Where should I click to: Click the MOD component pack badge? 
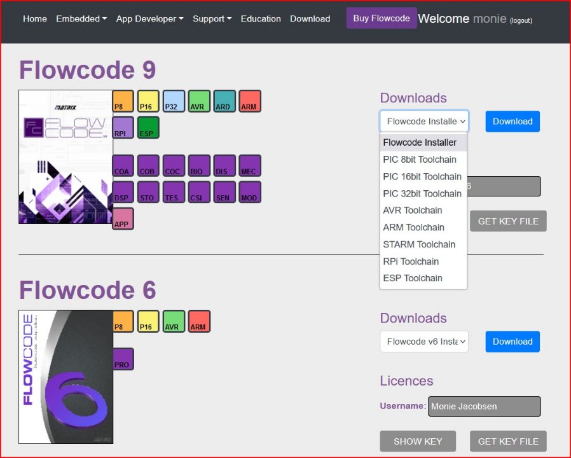pyautogui.click(x=250, y=191)
